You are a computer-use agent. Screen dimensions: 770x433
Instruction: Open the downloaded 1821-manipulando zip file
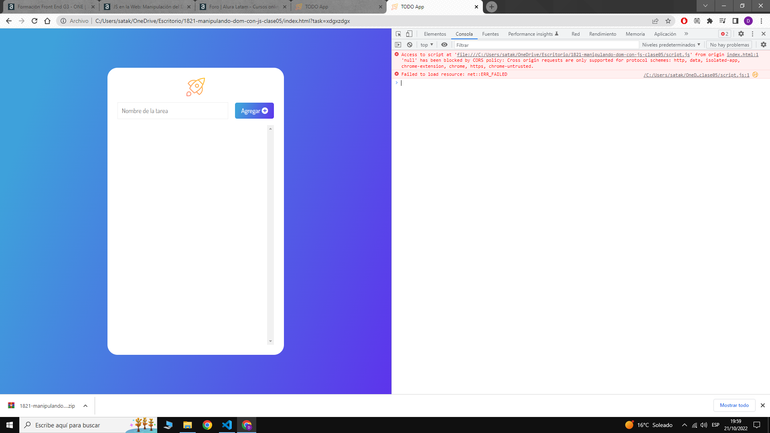click(x=42, y=406)
